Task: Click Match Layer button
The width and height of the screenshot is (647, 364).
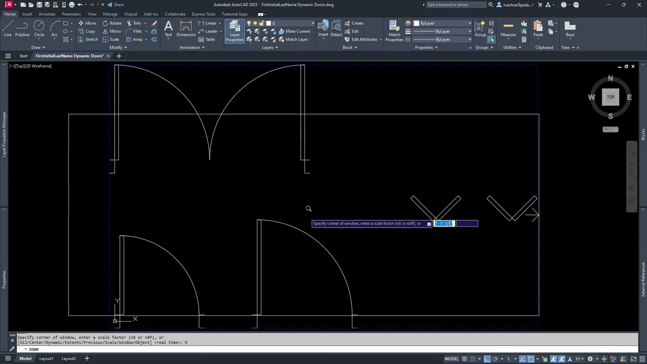Action: tap(293, 39)
